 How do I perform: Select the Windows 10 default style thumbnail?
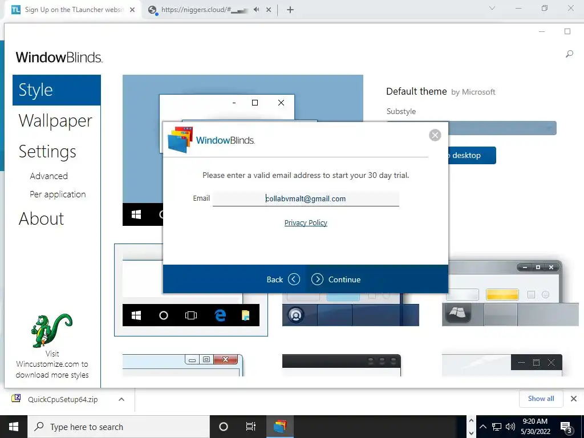pos(190,290)
